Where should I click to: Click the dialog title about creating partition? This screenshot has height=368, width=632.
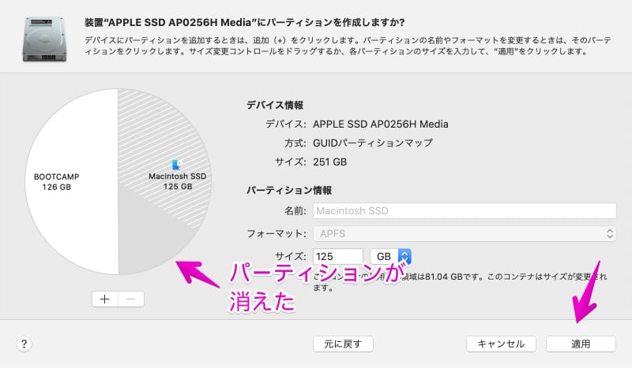tap(245, 23)
